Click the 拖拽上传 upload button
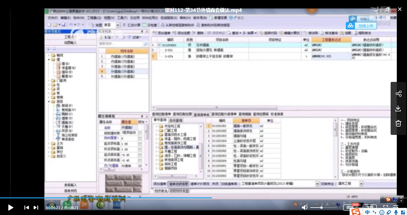Image resolution: width=407 pixels, height=215 pixels. [x=361, y=26]
